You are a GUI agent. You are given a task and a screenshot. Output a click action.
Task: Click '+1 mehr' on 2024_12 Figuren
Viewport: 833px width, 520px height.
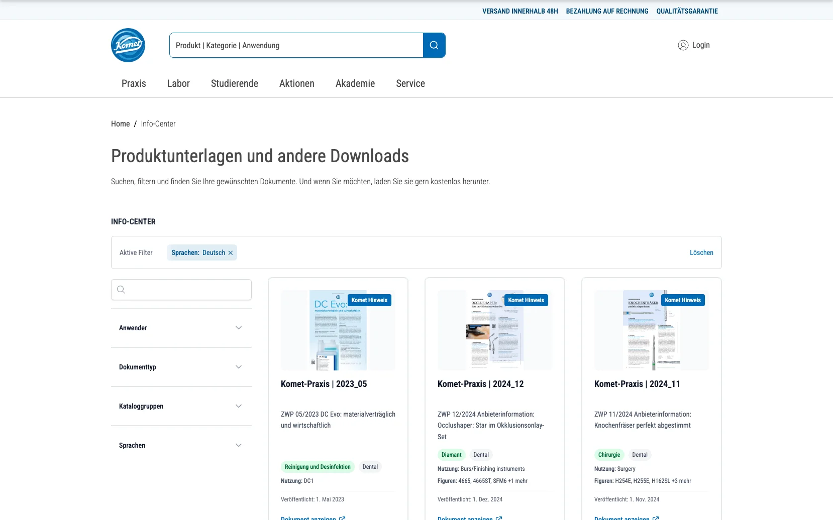(x=518, y=481)
